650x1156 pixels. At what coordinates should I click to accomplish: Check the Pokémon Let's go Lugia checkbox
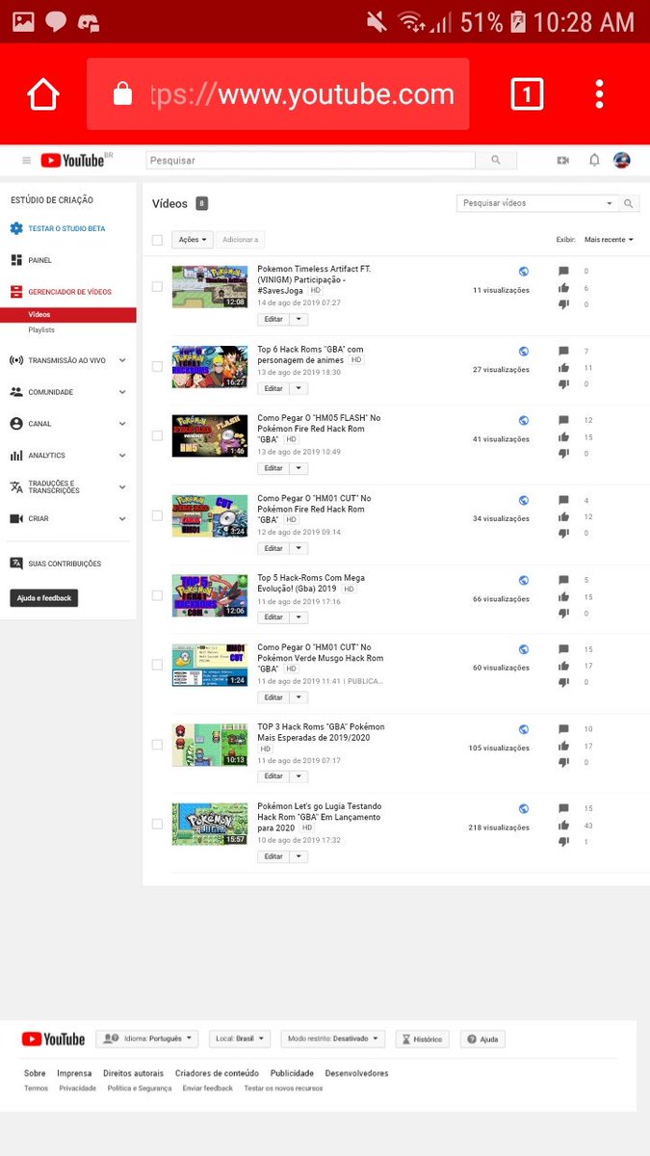coord(157,824)
